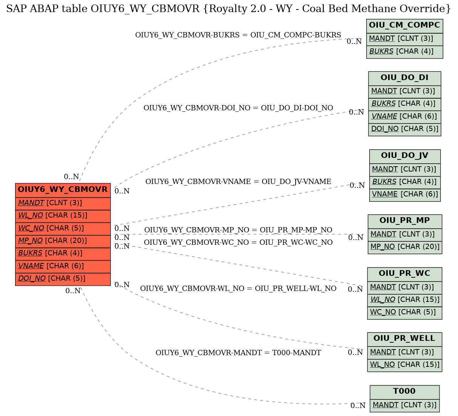Click the diagram title SAP ABAP table OIUY6_WY_CBMOVR

coord(229,9)
